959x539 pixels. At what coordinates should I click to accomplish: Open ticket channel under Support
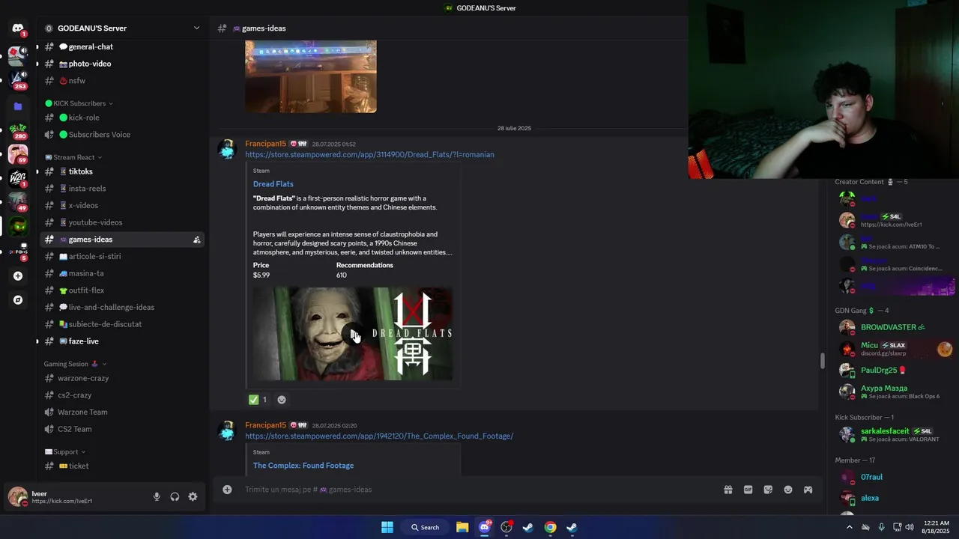[x=123, y=466]
